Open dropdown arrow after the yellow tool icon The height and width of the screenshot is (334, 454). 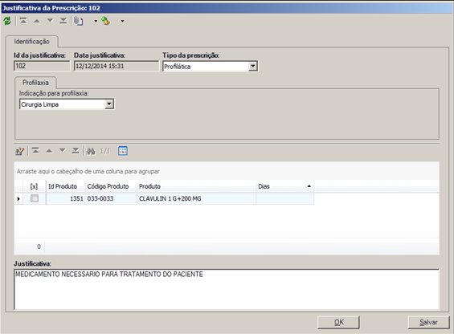pos(122,21)
